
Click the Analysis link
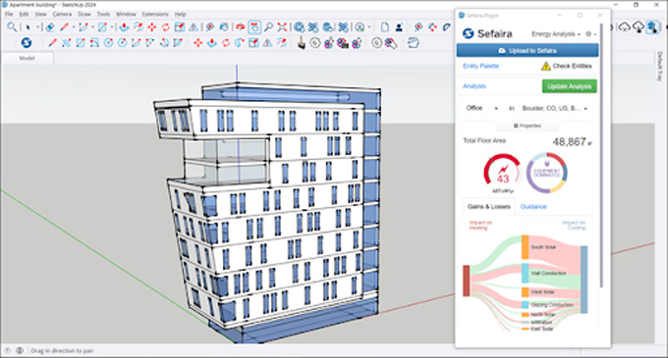(x=474, y=86)
